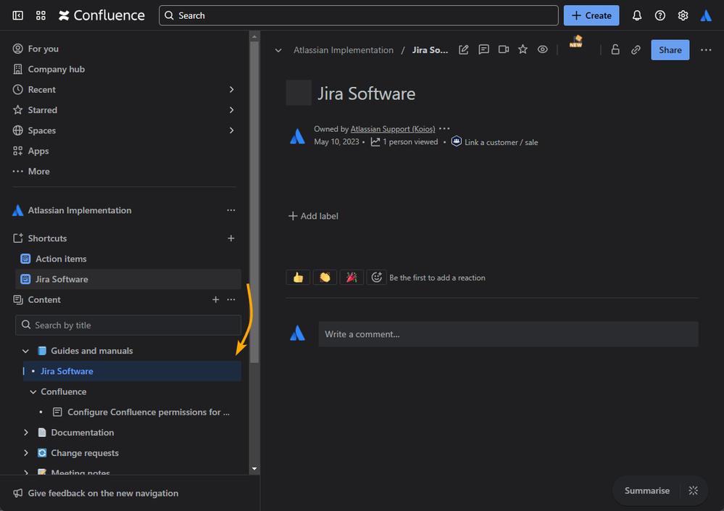
Task: Open the app switcher grid icon
Action: coord(41,15)
